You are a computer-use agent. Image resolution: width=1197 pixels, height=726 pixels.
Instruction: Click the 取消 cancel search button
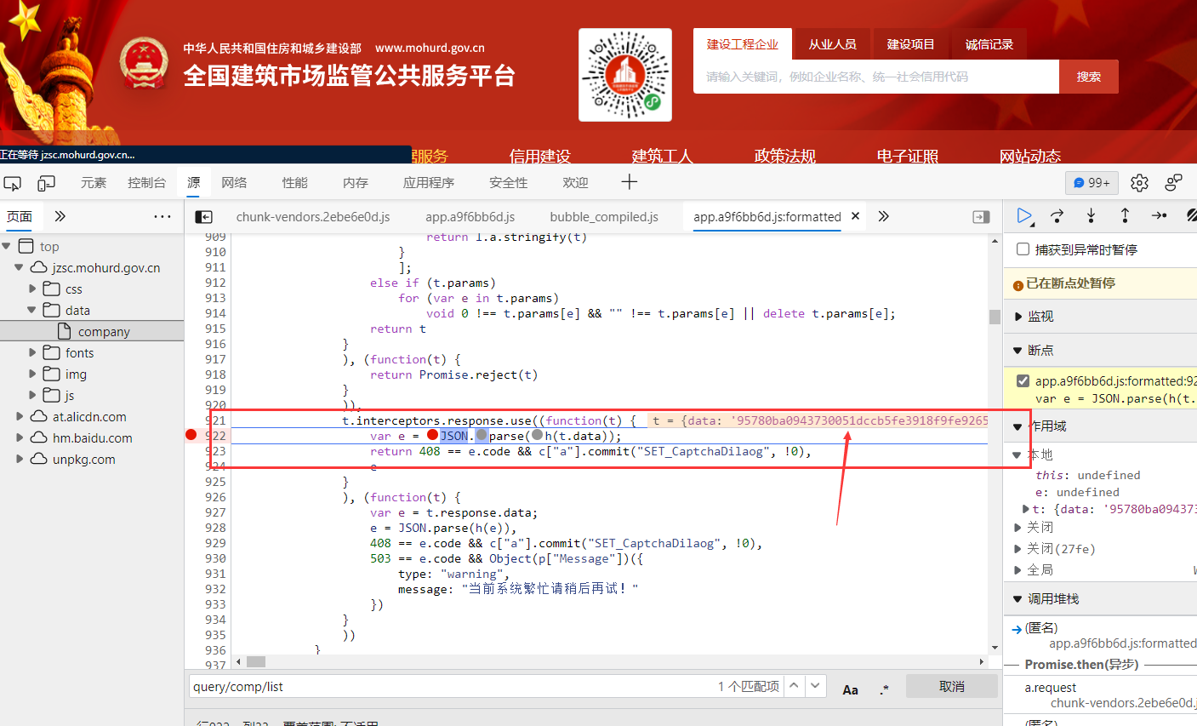(x=951, y=686)
